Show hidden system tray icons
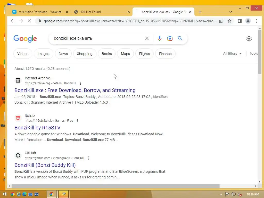 221,194
